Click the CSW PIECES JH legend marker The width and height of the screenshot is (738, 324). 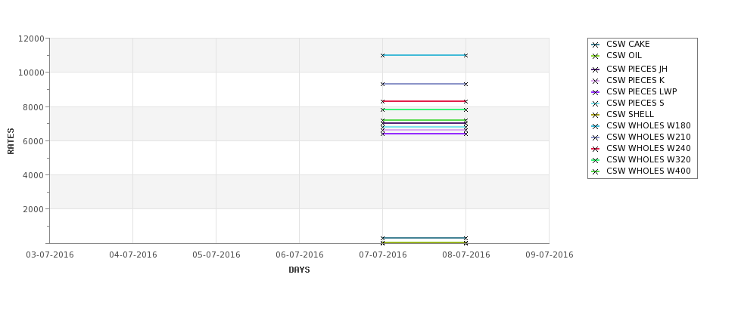[596, 69]
